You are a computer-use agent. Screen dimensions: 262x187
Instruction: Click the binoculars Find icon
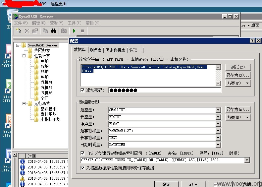(x=53, y=31)
